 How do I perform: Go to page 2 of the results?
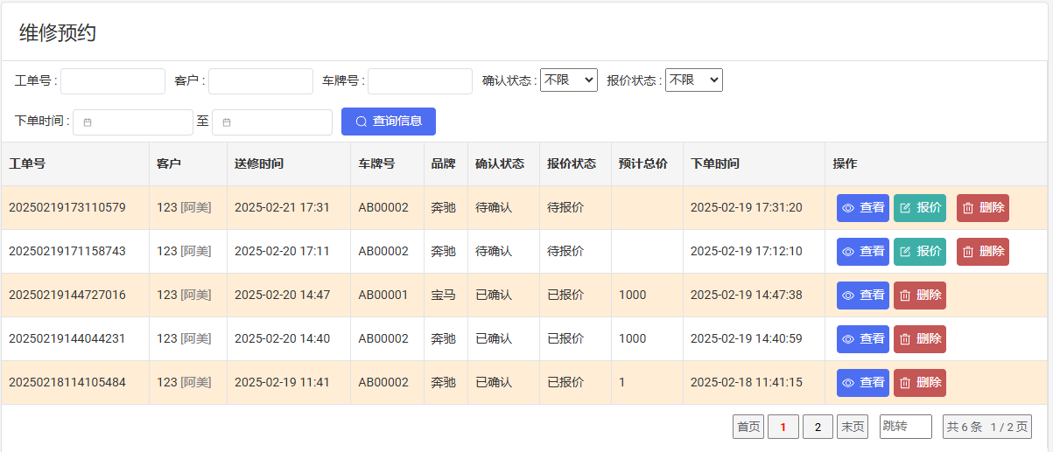[818, 427]
